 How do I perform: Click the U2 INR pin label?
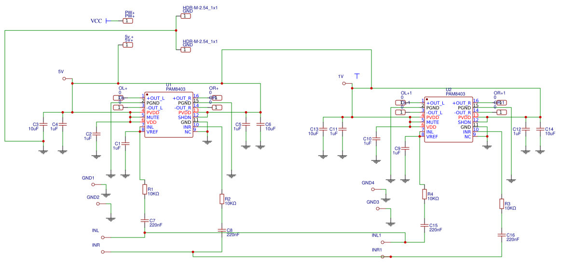(466, 131)
